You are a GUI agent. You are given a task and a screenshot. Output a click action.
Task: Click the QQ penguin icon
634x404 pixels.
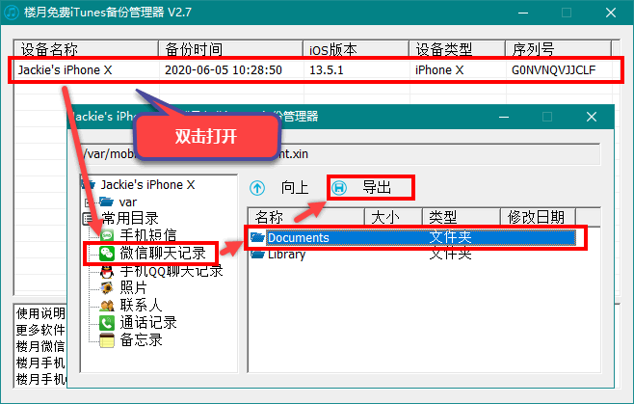[107, 271]
